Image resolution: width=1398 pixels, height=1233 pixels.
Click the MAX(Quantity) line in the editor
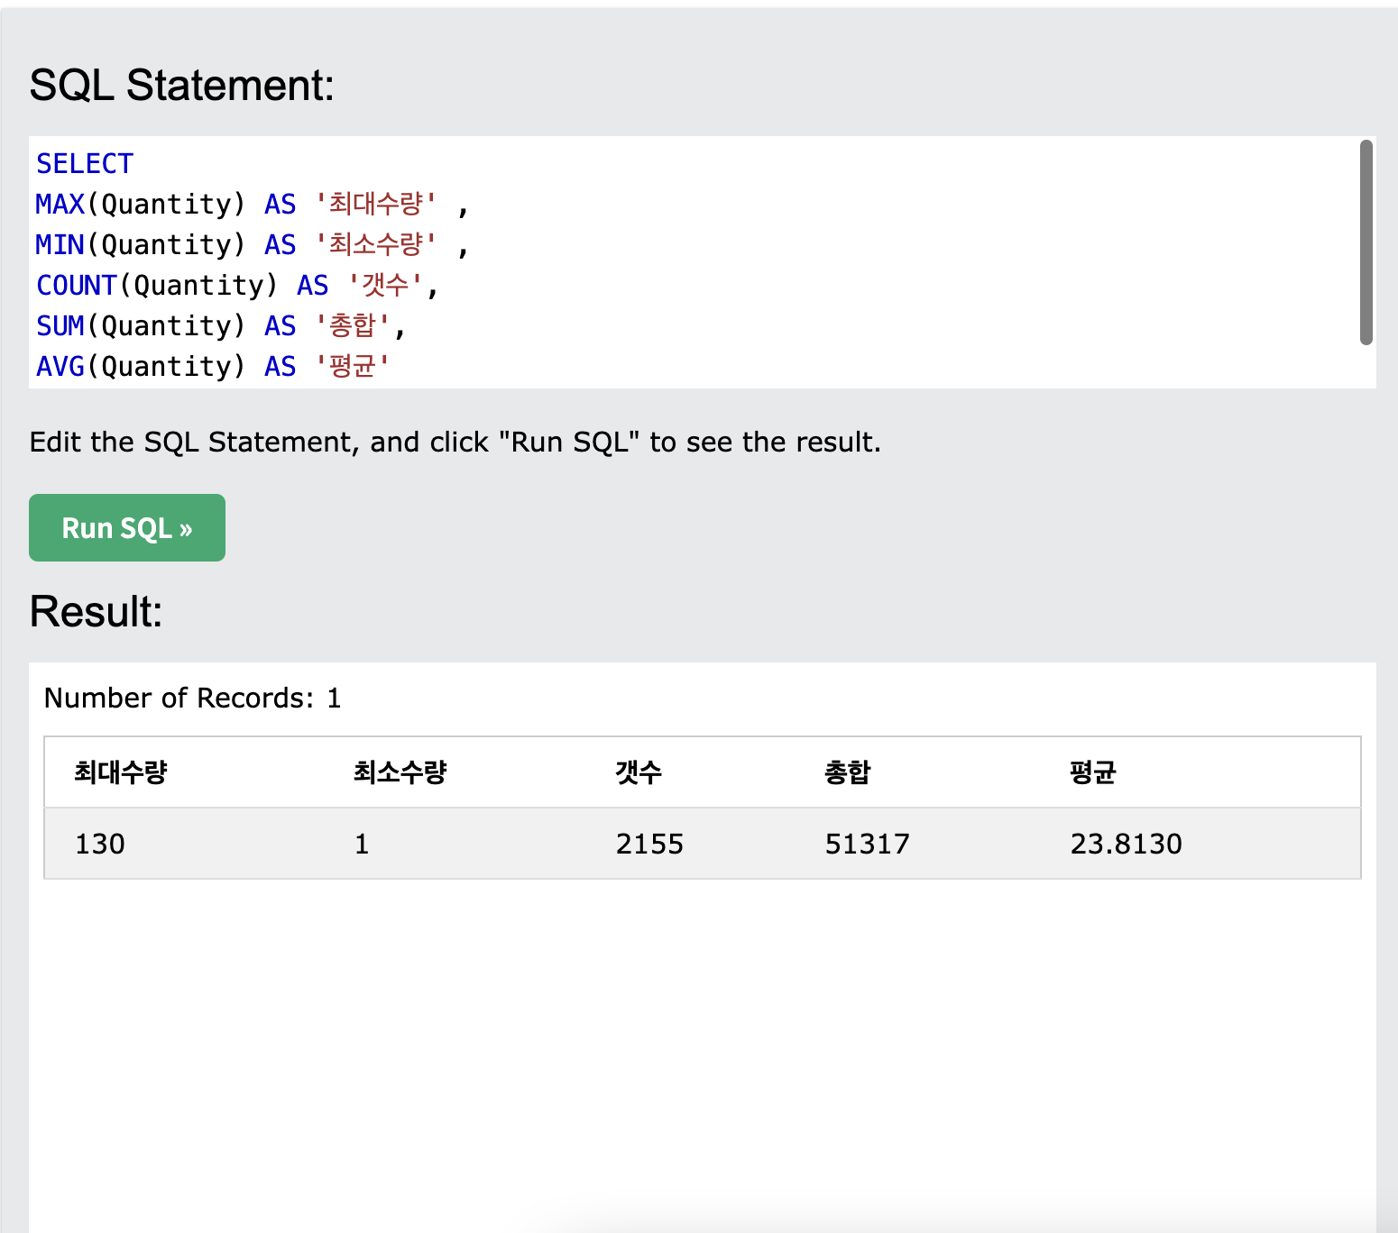click(253, 205)
